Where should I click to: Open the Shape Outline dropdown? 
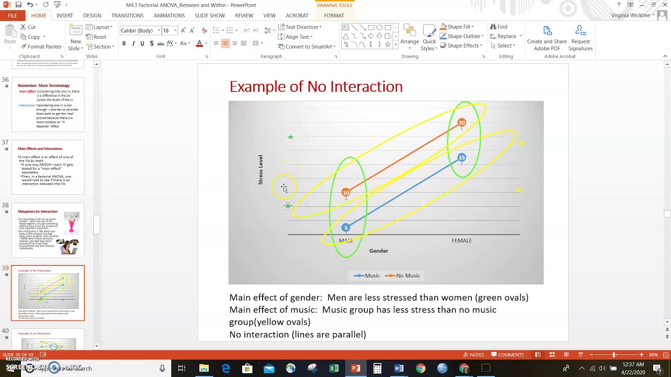pyautogui.click(x=461, y=36)
